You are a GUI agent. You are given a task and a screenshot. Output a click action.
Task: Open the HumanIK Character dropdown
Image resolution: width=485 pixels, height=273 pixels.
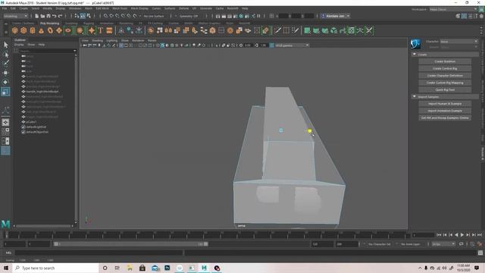point(459,41)
